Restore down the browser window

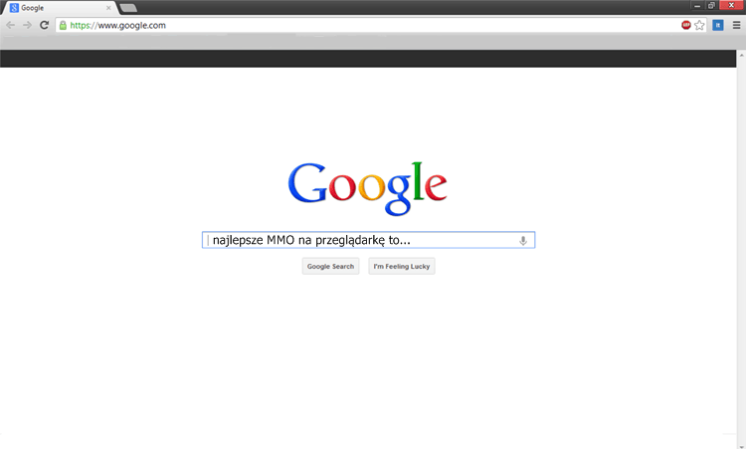pyautogui.click(x=711, y=6)
